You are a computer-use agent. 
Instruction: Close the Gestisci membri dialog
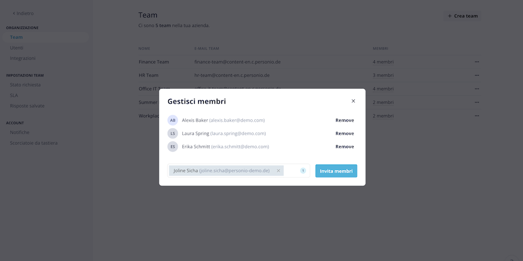(x=353, y=101)
